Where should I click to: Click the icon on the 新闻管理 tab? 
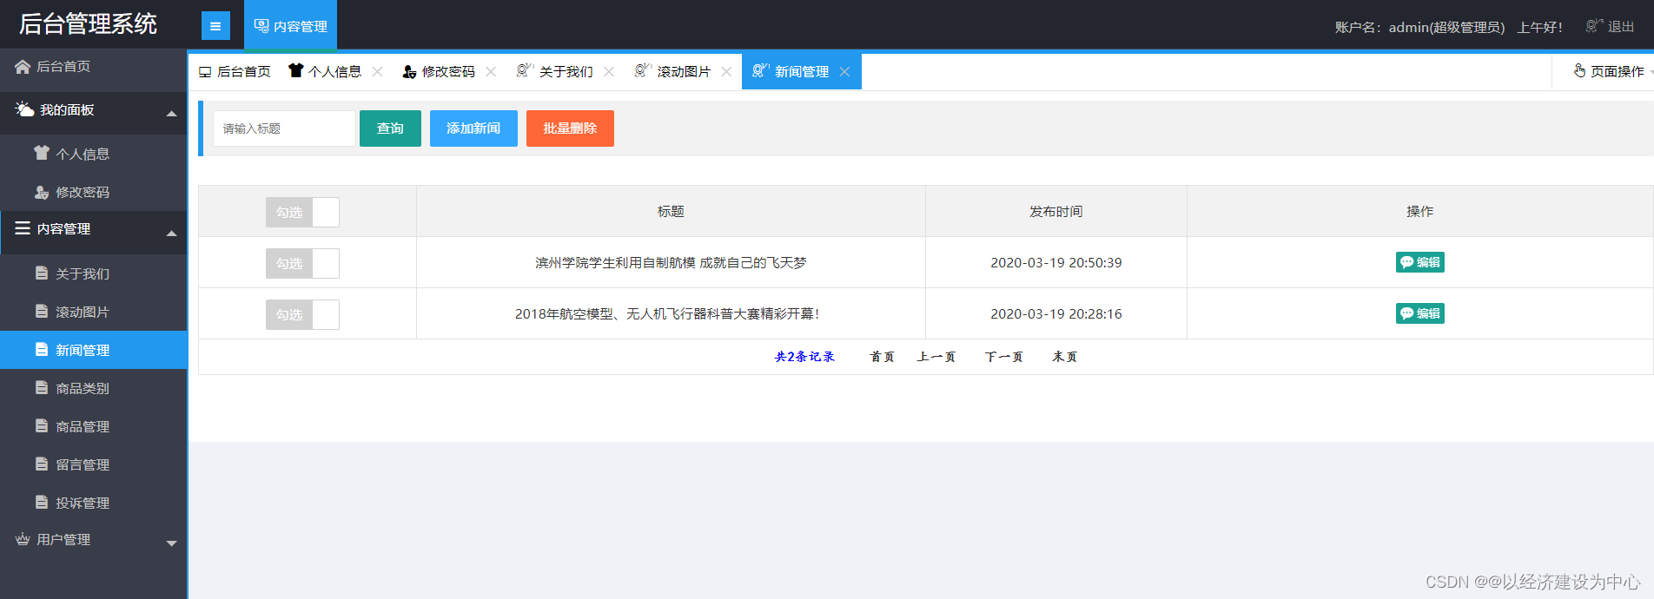761,70
